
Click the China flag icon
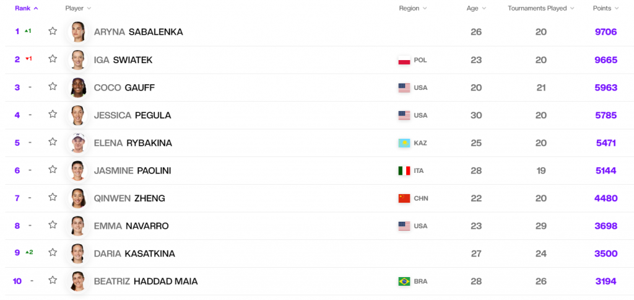click(x=404, y=198)
